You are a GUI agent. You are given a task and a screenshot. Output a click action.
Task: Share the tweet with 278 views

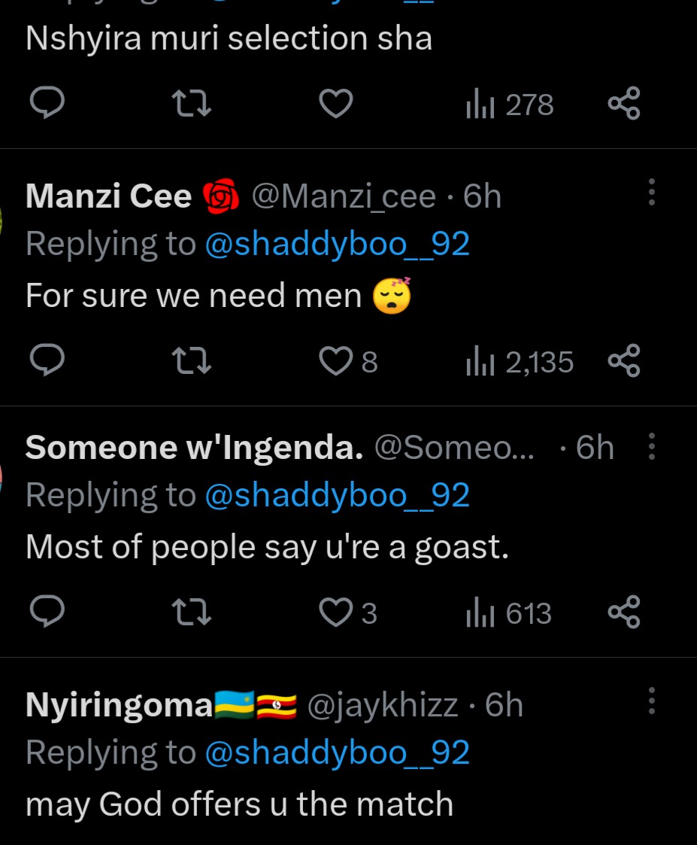(x=623, y=104)
